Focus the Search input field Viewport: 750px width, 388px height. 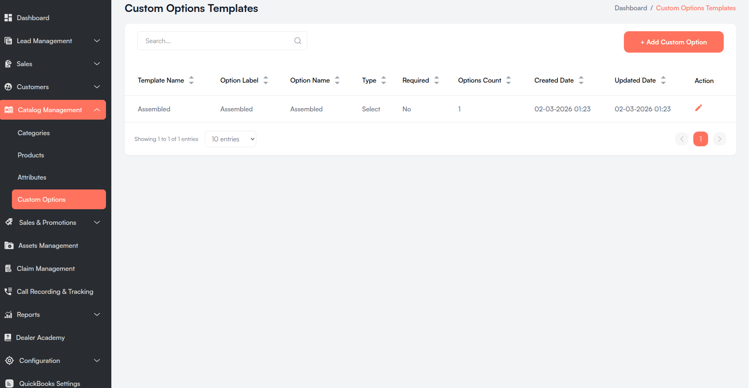[222, 41]
